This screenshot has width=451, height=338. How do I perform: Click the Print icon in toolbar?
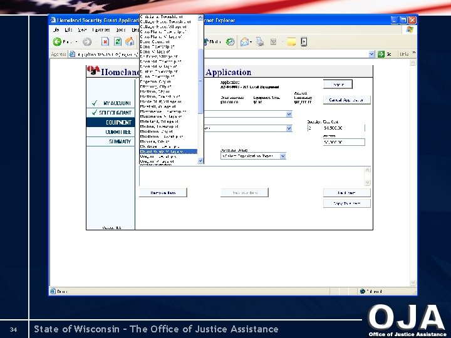pos(260,42)
